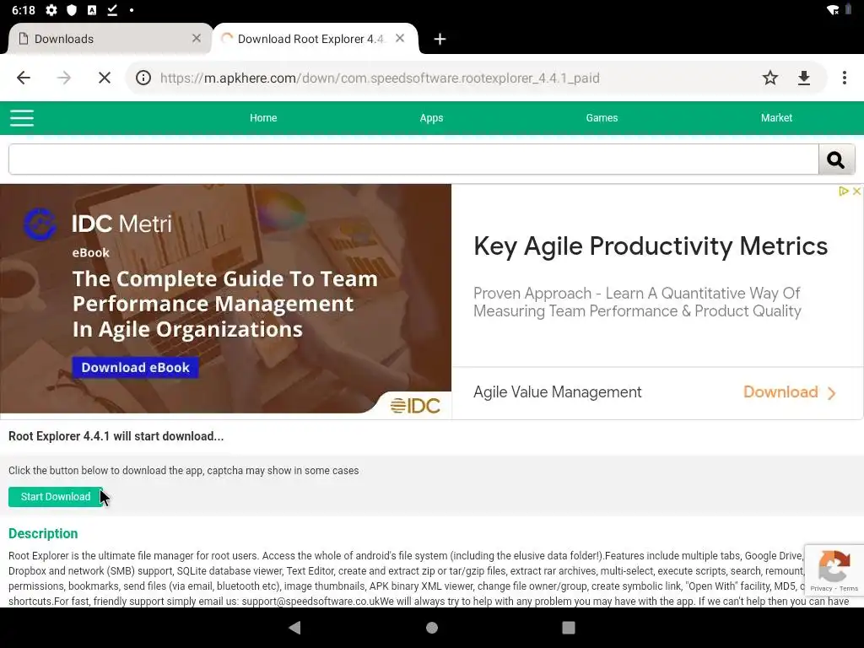Go to Home in site navigation
The image size is (864, 648).
tap(263, 118)
